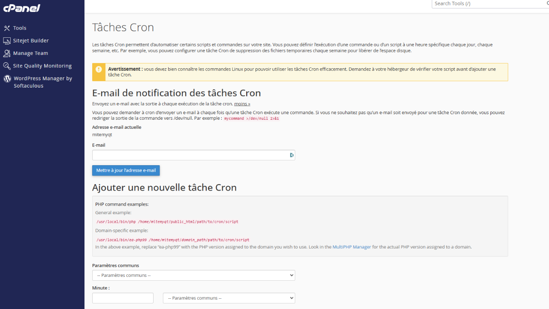Click the Ajouter une nouvelle tâche Cron heading

tap(164, 188)
